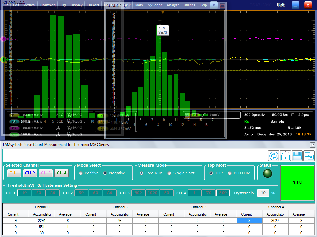
Task: Click the C3 channel badge in scope readout
Action: tap(14, 128)
